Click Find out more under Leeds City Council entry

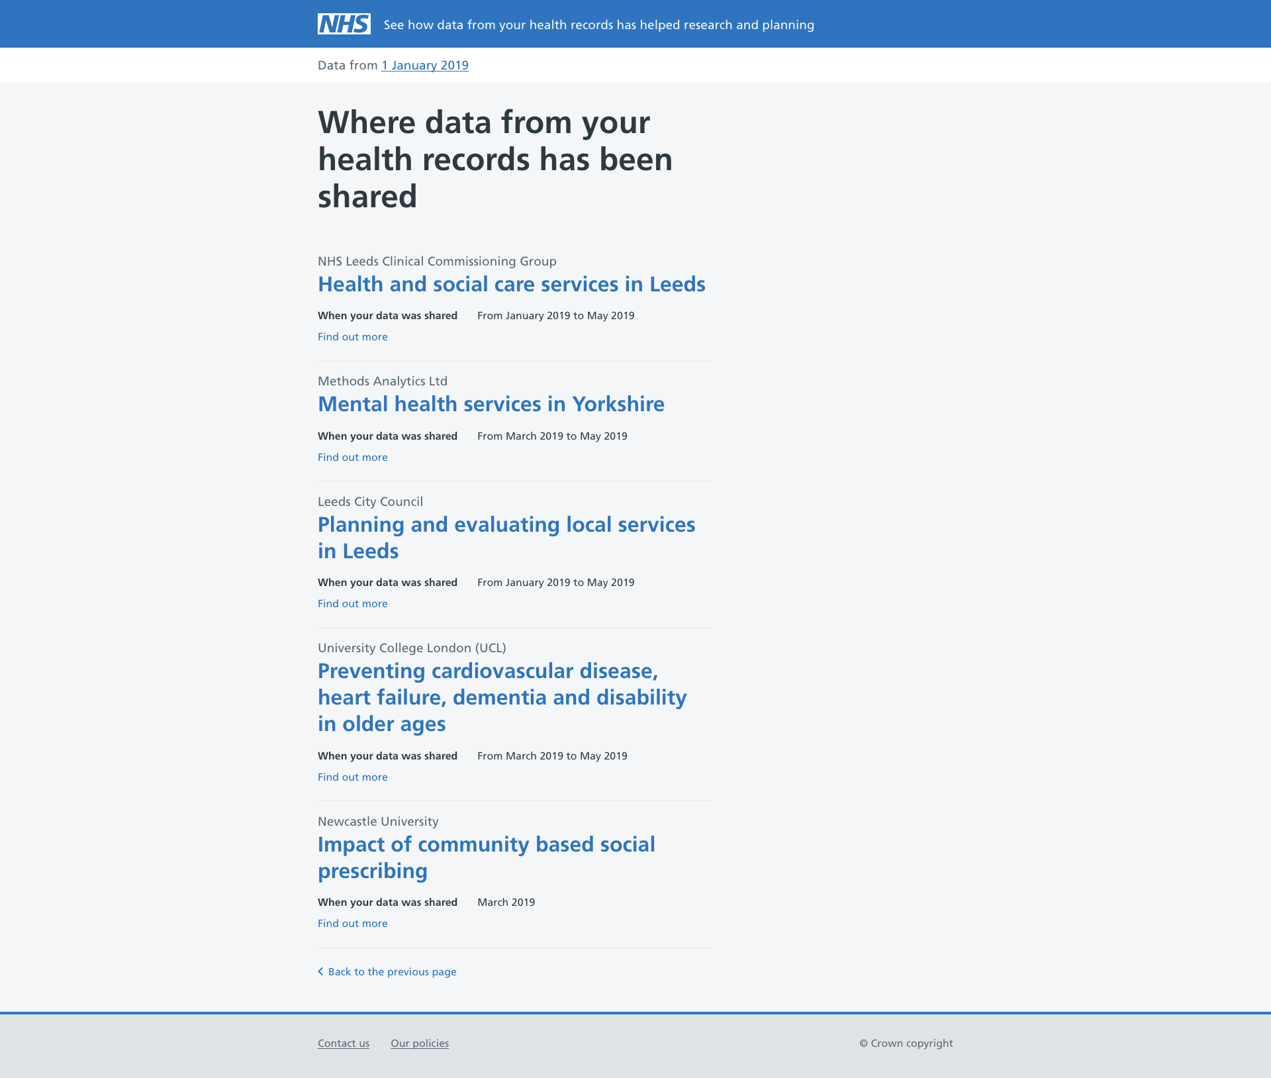tap(352, 603)
